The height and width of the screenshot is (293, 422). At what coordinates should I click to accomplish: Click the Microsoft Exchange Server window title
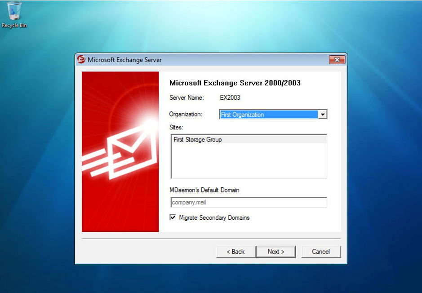pos(124,60)
